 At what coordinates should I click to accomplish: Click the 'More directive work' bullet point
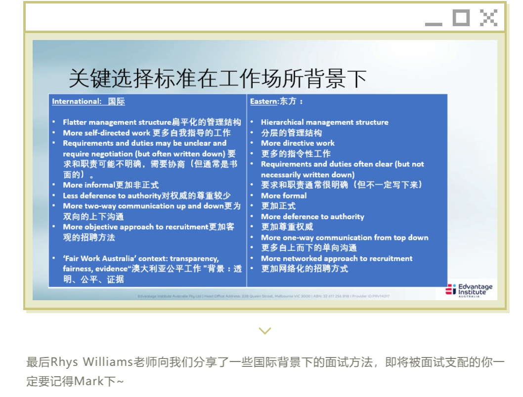(x=298, y=143)
